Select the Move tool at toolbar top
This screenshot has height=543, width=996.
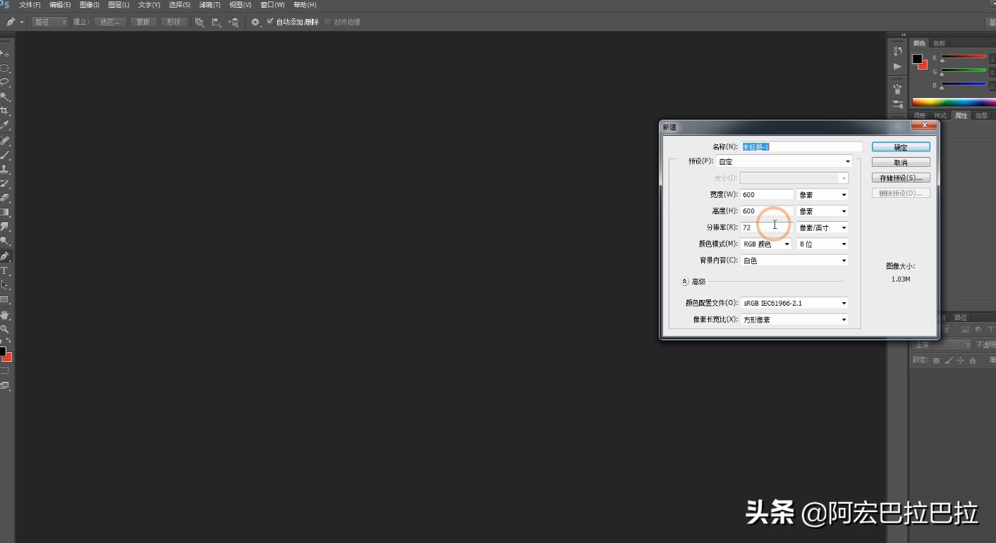(x=6, y=53)
